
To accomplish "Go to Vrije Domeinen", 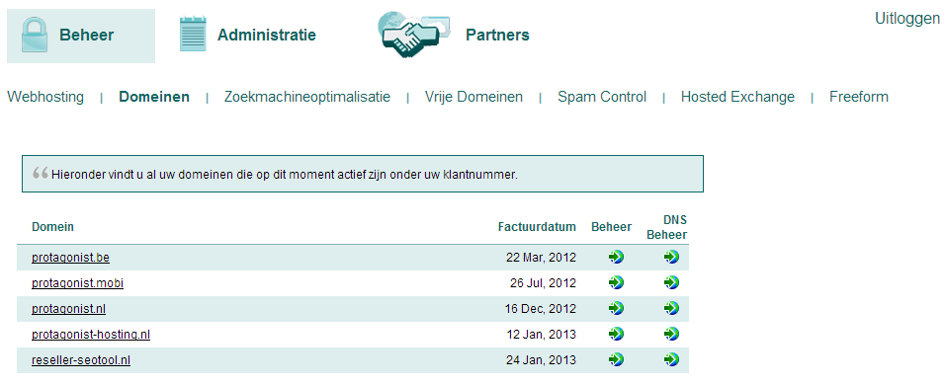I will coord(473,97).
